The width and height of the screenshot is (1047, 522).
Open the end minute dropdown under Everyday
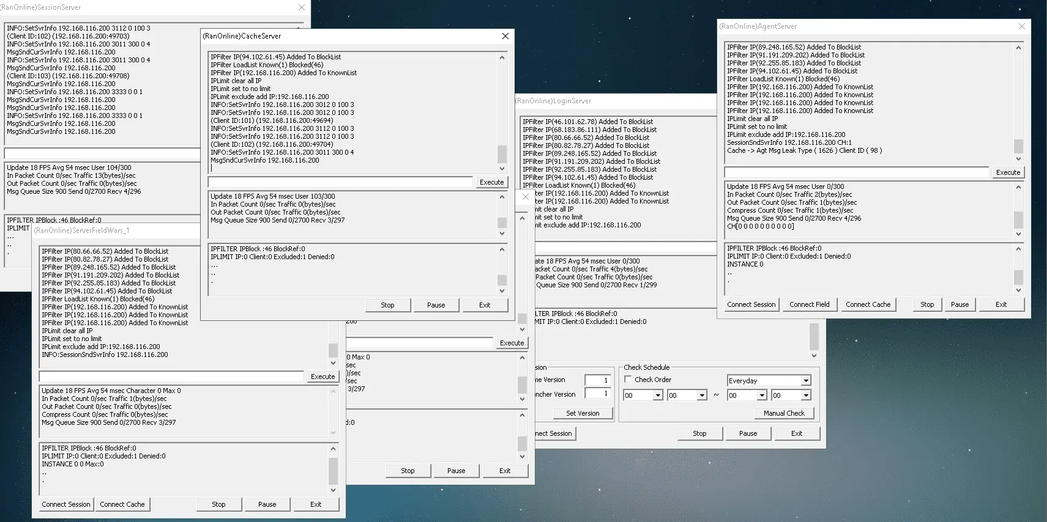pyautogui.click(x=806, y=395)
